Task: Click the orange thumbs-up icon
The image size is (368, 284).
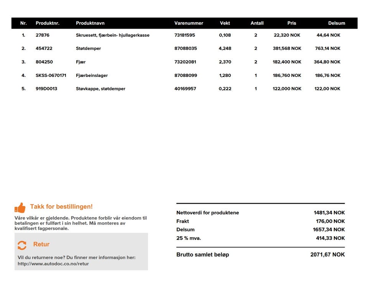Action: [x=20, y=207]
